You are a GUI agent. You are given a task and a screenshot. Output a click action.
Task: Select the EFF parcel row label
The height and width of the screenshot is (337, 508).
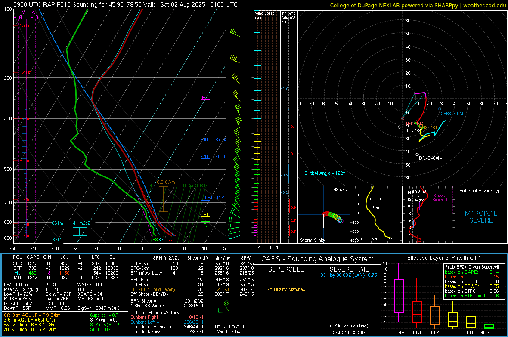point(17,268)
